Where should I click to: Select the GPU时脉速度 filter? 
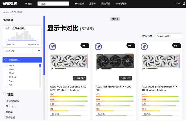pos(12,101)
